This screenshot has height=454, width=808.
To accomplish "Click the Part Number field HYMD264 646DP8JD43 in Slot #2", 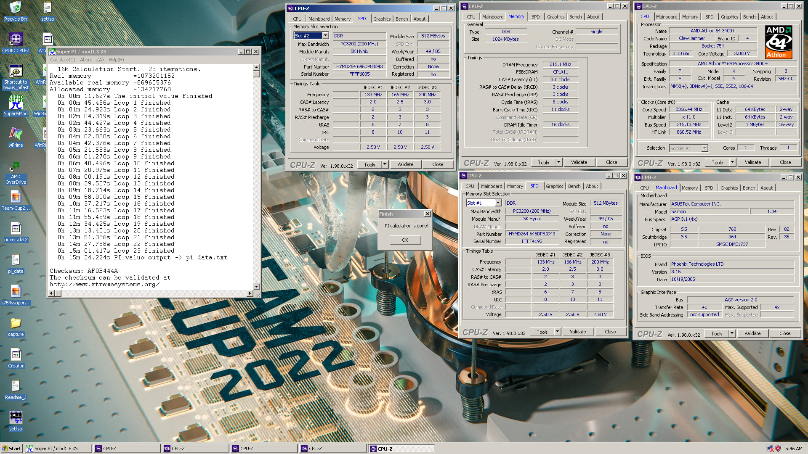I will 359,66.
